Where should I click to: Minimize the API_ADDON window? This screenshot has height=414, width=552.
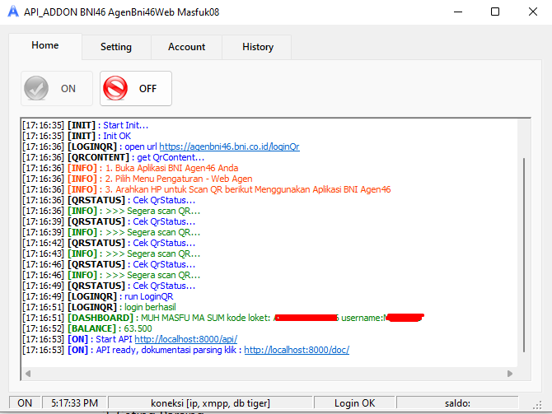(458, 12)
